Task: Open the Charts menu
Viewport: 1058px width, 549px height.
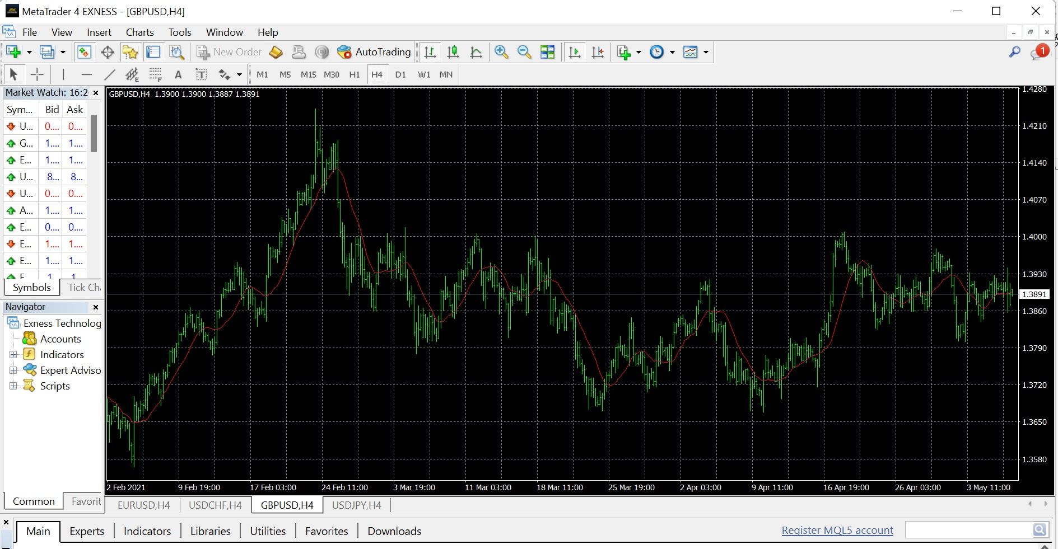Action: [x=139, y=32]
